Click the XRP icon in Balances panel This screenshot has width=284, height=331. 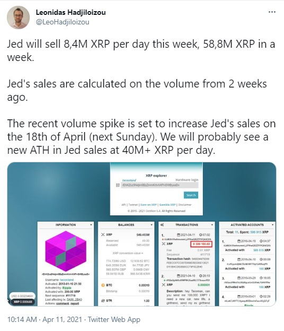pyautogui.click(x=103, y=234)
